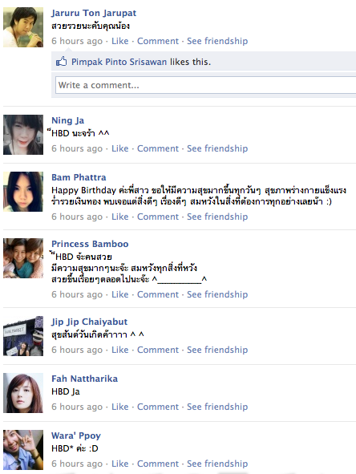Open the Jaruru Ton Jarupat name link
The height and width of the screenshot is (474, 356).
click(x=94, y=13)
